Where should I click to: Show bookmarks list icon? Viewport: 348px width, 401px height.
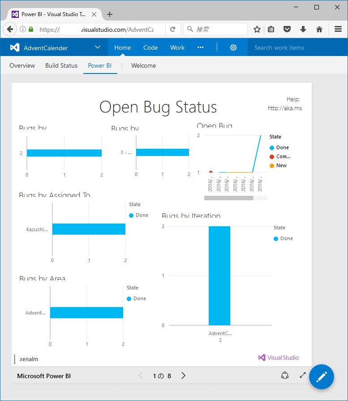pos(271,29)
